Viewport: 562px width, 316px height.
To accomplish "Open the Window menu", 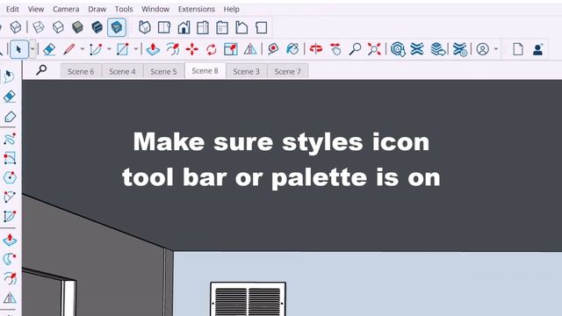I will 155,9.
